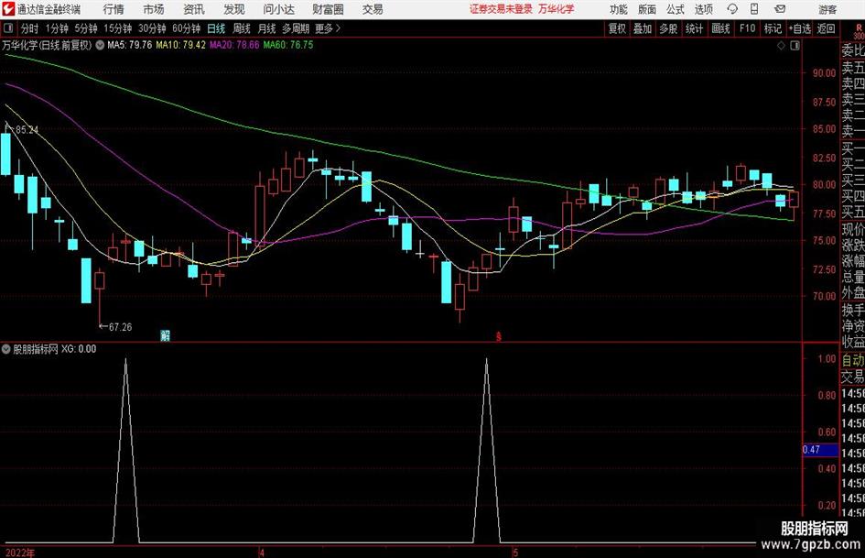
Task: Click the 多股 toolbar button
Action: (x=668, y=28)
